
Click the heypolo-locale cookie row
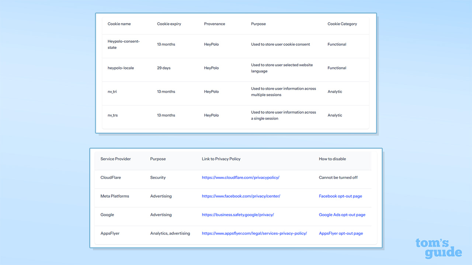tap(121, 68)
